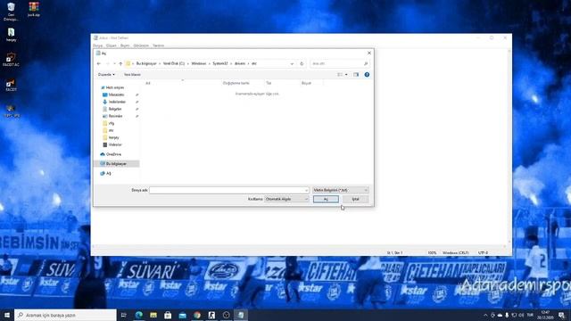The image size is (571, 321).
Task: Open the Yardım menu in Notepad
Action: 159,45
